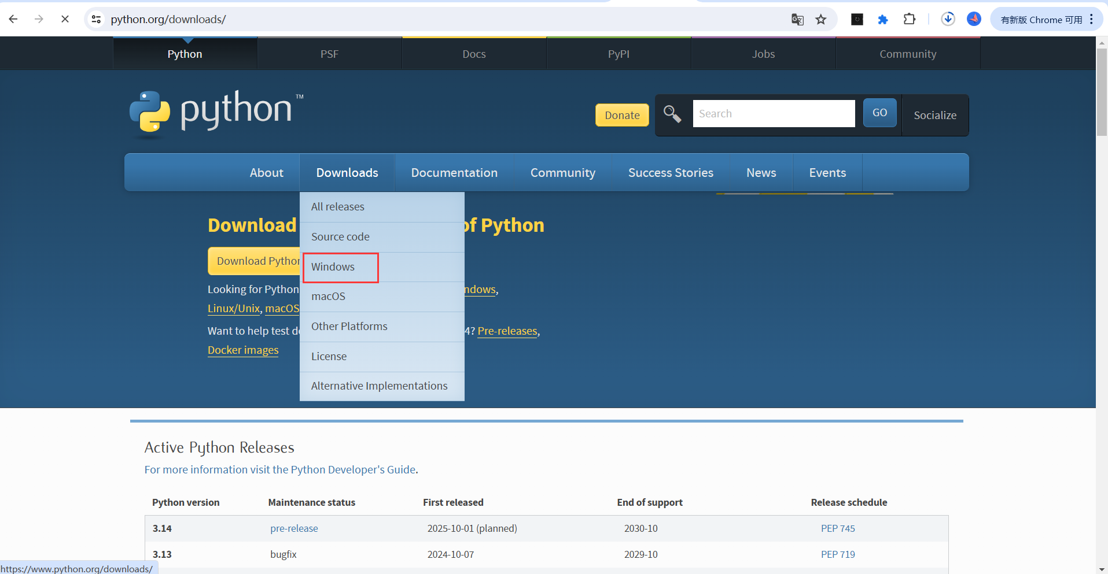The width and height of the screenshot is (1108, 574).
Task: Click the GO search button
Action: pos(879,113)
